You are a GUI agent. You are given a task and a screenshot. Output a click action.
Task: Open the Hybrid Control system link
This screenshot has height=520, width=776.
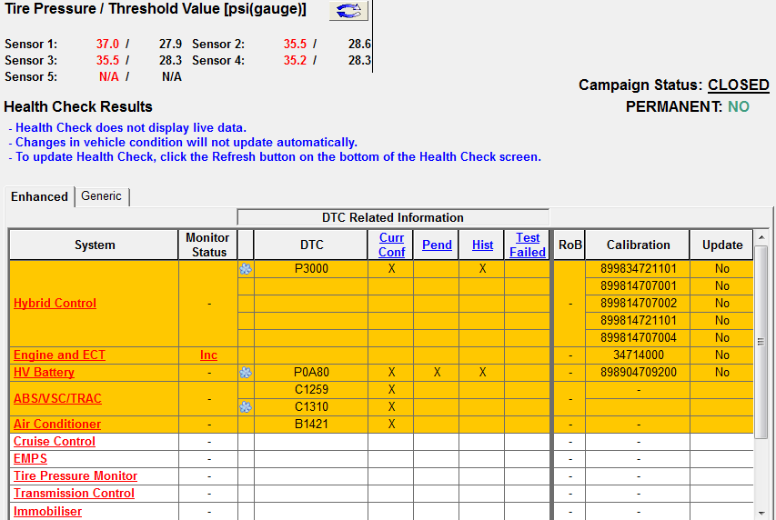pos(55,304)
